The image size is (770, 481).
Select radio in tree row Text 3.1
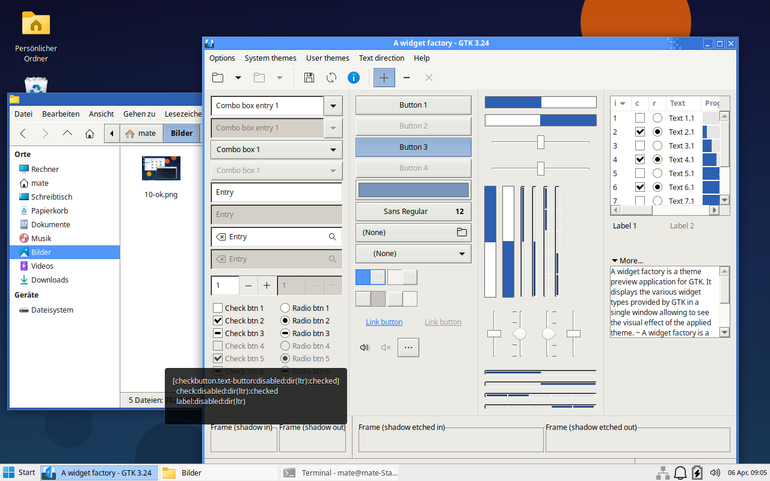click(x=658, y=146)
